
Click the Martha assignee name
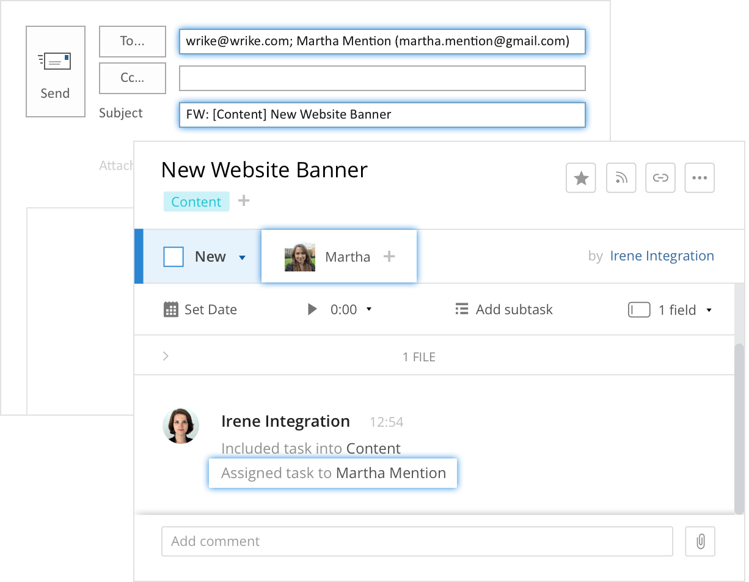coord(348,257)
